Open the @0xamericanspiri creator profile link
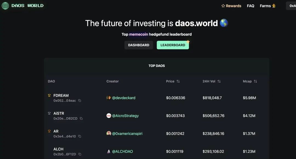Screen dimensions: 296x159 click(127, 133)
